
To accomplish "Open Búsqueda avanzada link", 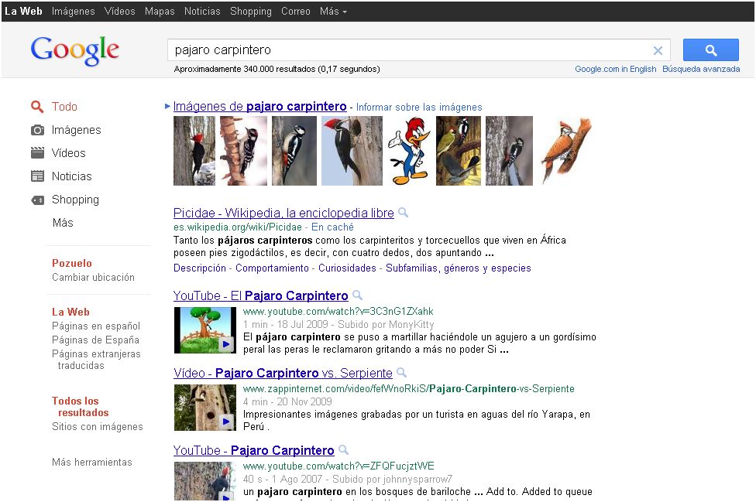I will (x=701, y=69).
